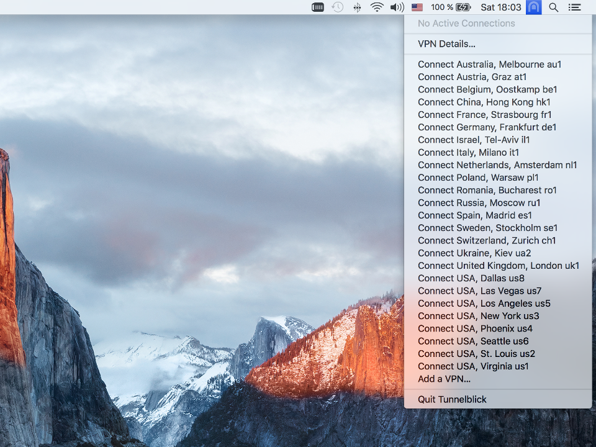Open Notification Center list icon

(x=574, y=7)
